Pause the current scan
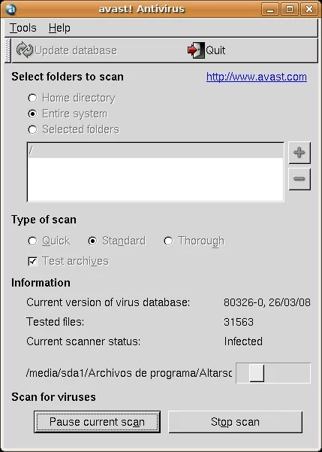This screenshot has width=322, height=452. point(97,422)
